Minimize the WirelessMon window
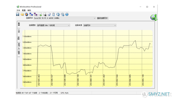Viewport: 173px width, 99px height. 140,7
